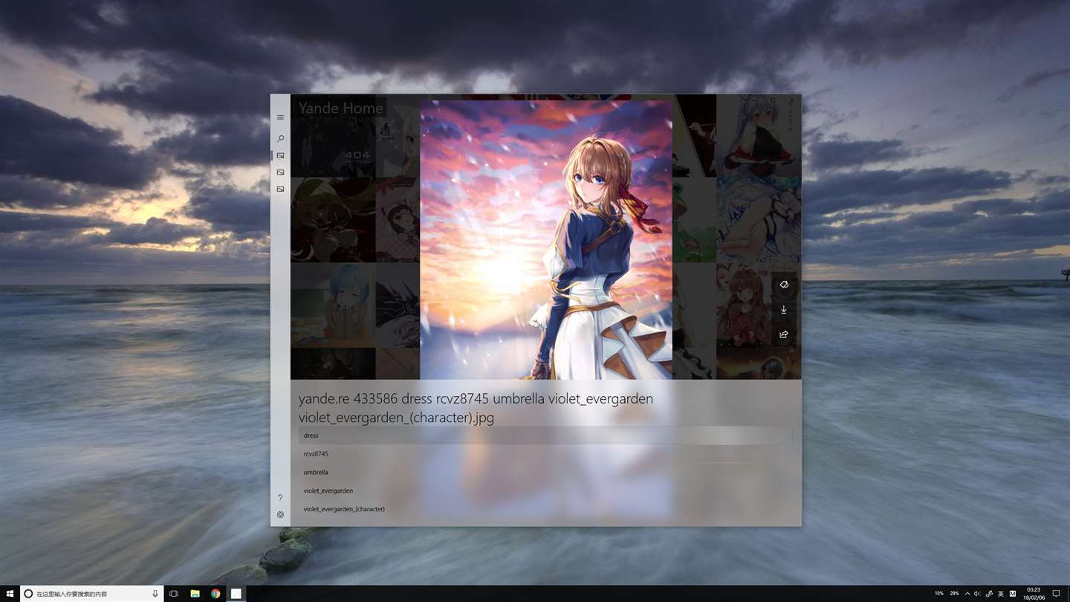The image size is (1070, 602).
Task: Launch Google Chrome from the taskbar
Action: click(x=215, y=594)
